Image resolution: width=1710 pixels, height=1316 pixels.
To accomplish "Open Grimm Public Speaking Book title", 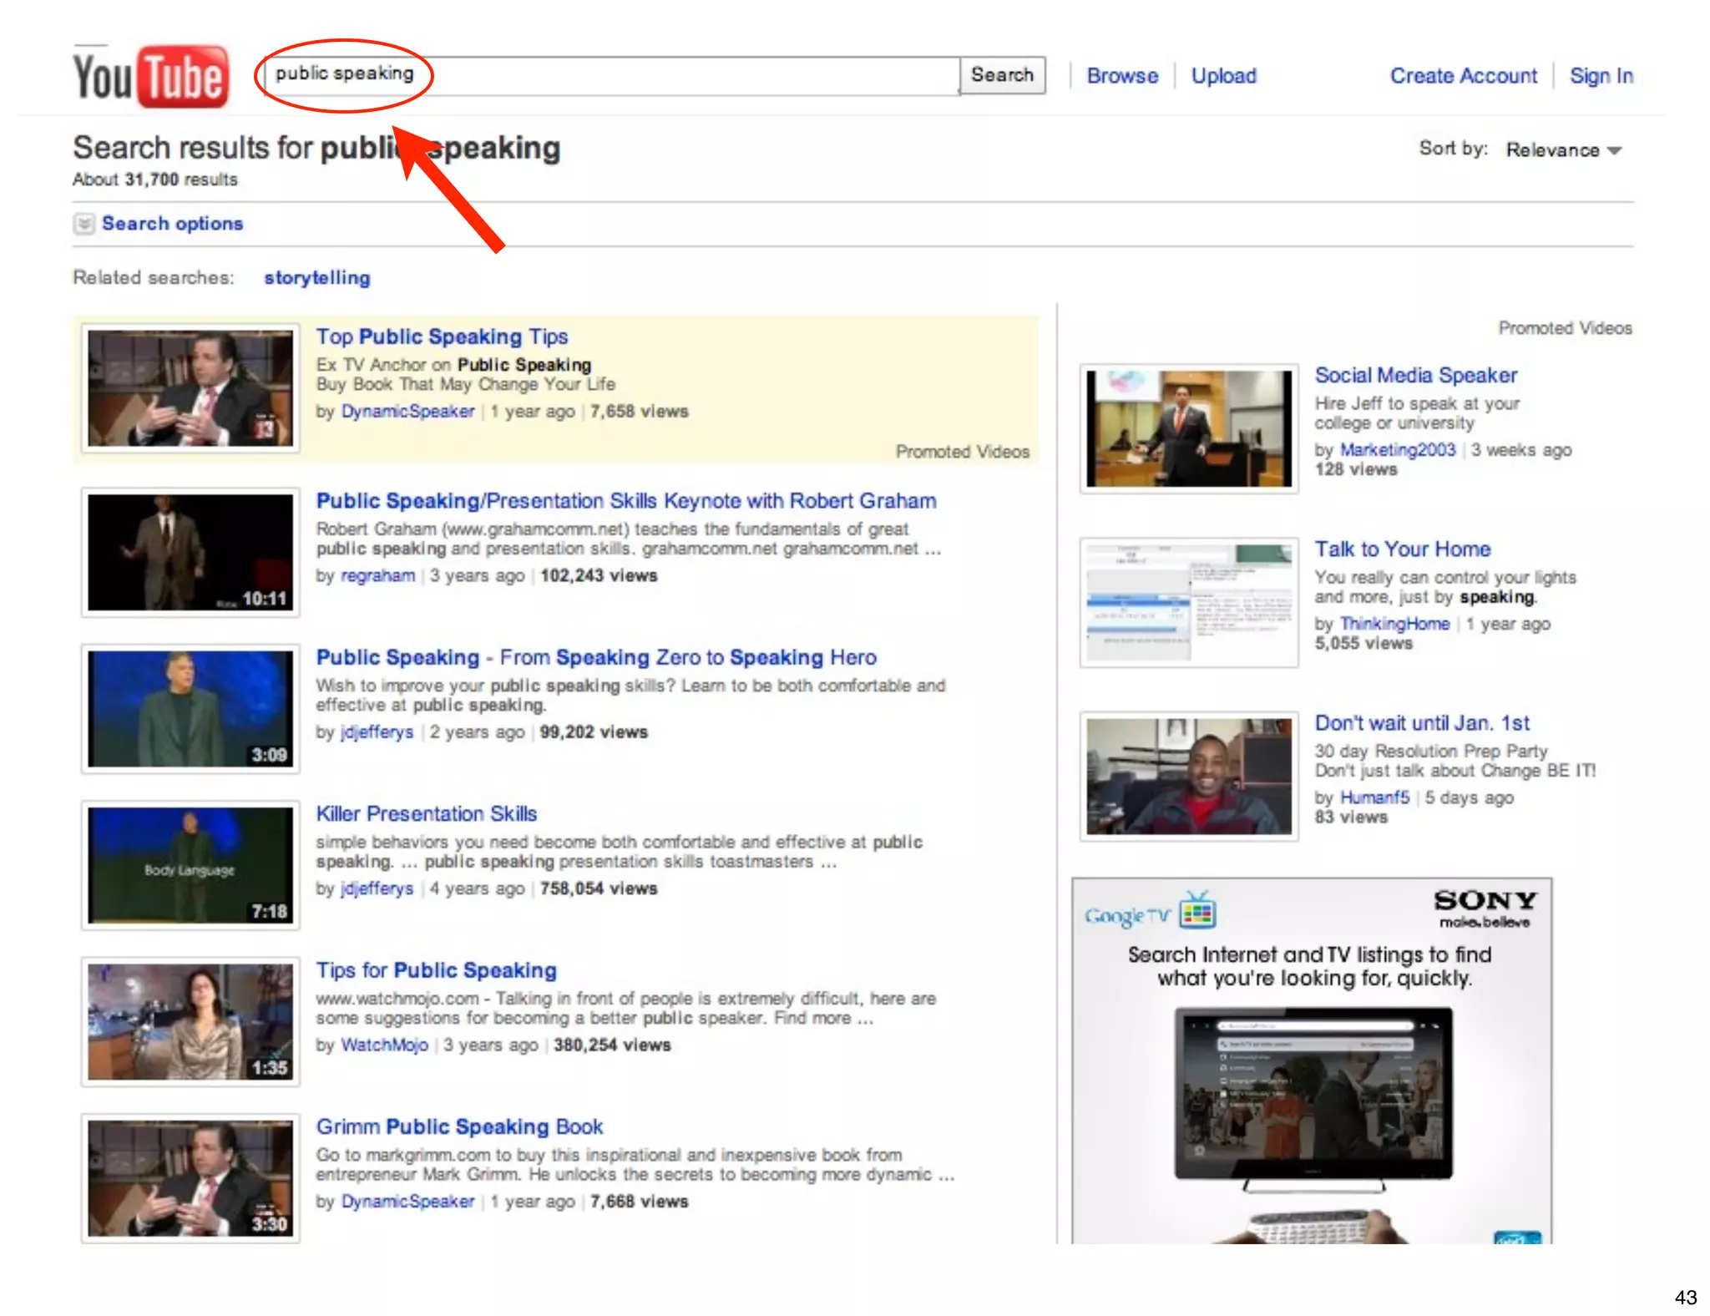I will point(459,1127).
